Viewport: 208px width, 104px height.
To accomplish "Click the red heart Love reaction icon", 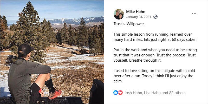I will pyautogui.click(x=120, y=93).
